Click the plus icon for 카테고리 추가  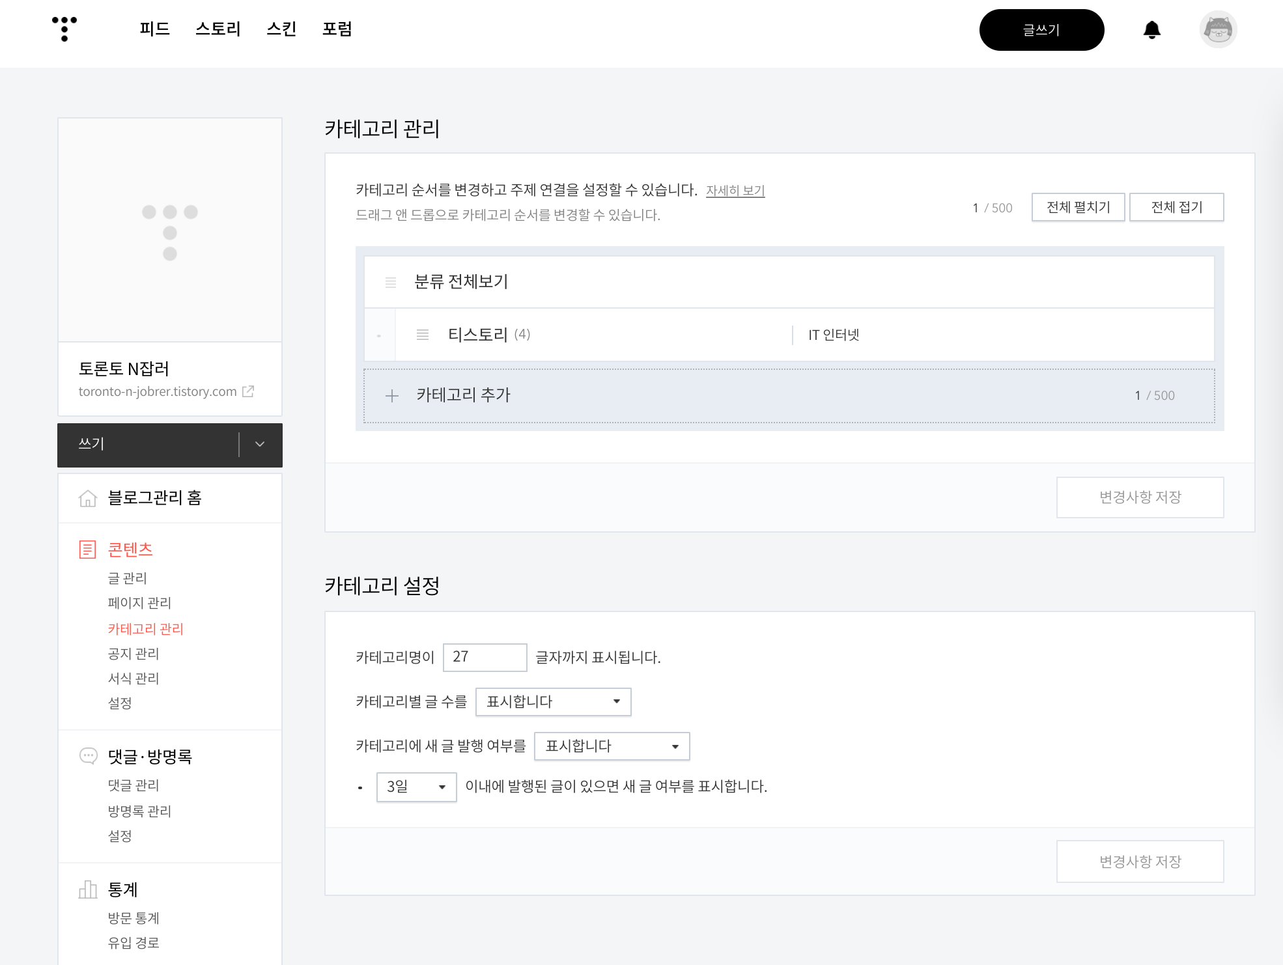(x=392, y=396)
